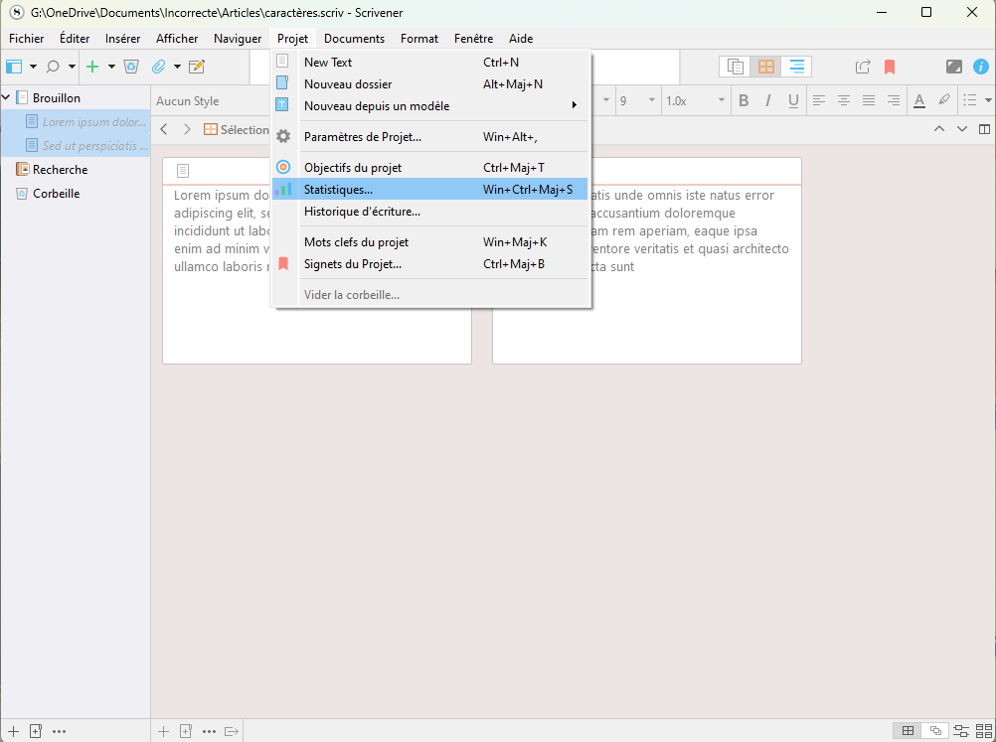Open the view options dropdown arrow

[33, 67]
